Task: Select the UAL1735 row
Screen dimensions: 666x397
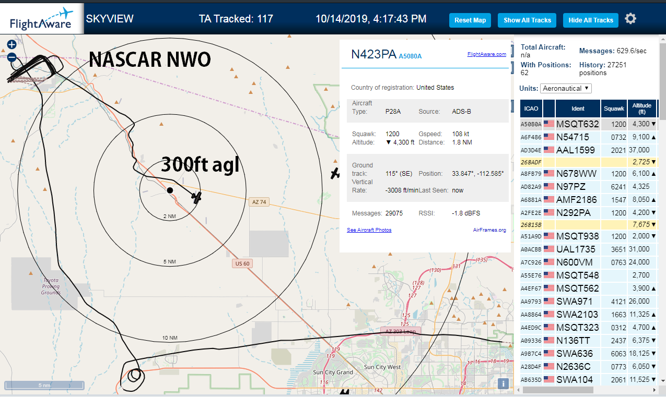Action: [x=588, y=249]
